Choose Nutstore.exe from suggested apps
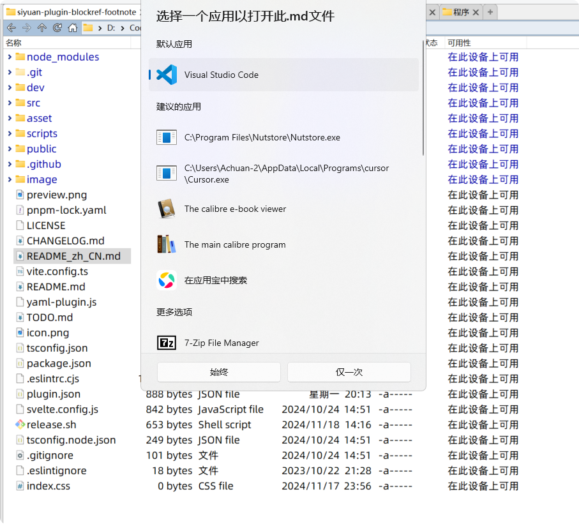The height and width of the screenshot is (524, 579). (283, 137)
